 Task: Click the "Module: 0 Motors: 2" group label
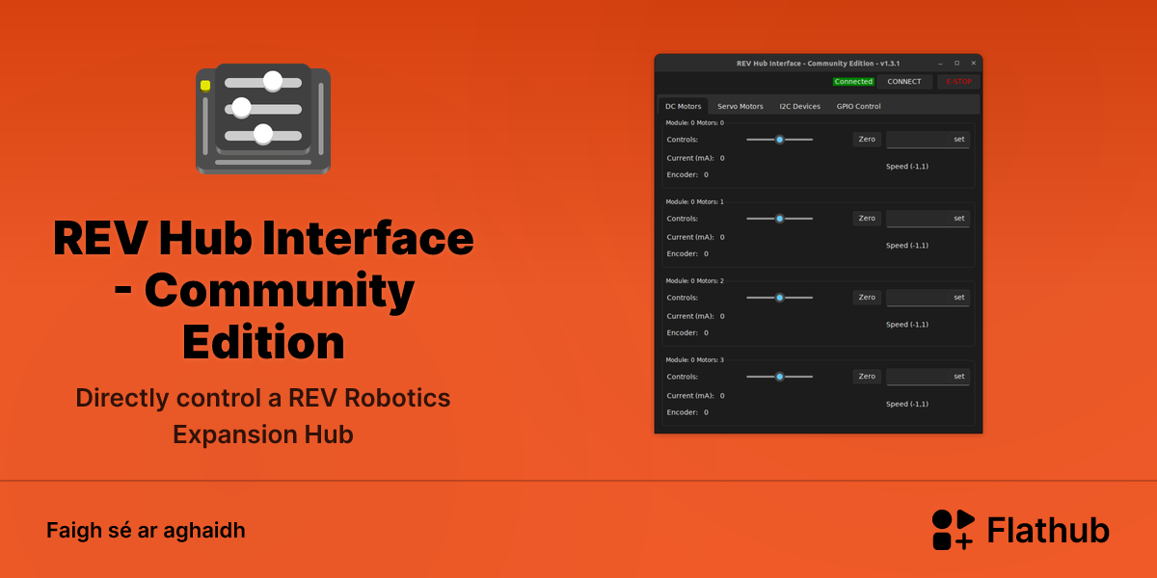point(694,281)
